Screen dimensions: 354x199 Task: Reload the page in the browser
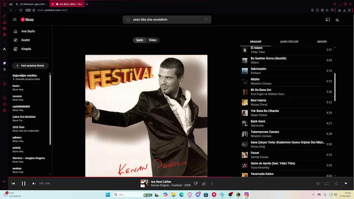pos(20,10)
